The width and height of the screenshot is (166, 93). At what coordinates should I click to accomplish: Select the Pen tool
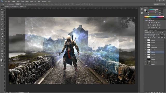coord(2,44)
